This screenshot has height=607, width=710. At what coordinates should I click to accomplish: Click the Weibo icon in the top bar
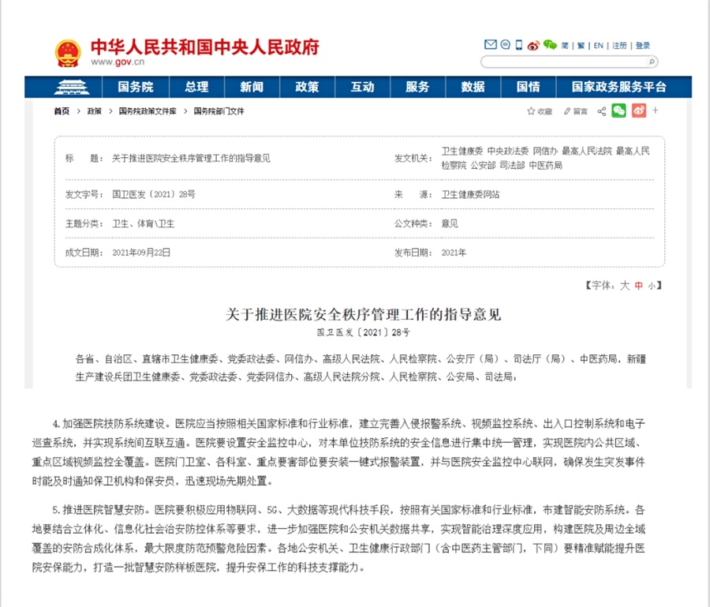534,45
